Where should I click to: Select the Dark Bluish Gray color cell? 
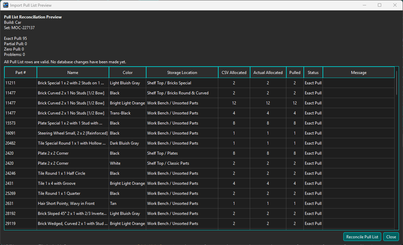[x=128, y=143]
